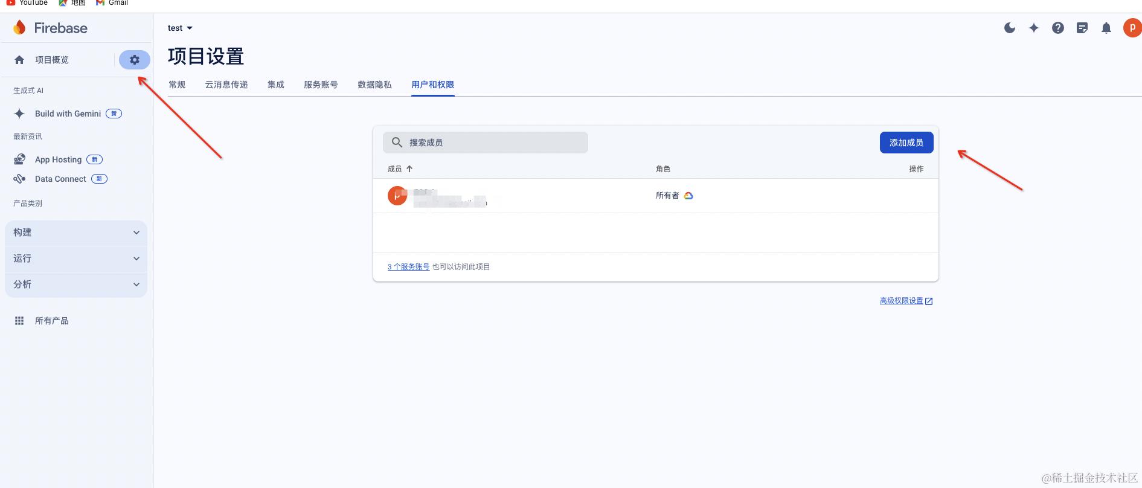Screen dimensions: 1142x488
Task: Click external link icon beside 高级权限设置
Action: pyautogui.click(x=929, y=301)
